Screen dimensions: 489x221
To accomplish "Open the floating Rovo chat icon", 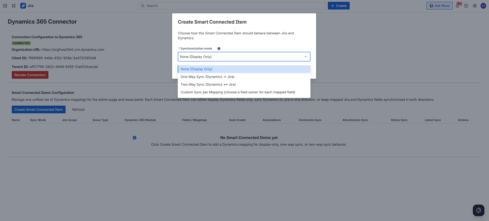I will pyautogui.click(x=478, y=210).
